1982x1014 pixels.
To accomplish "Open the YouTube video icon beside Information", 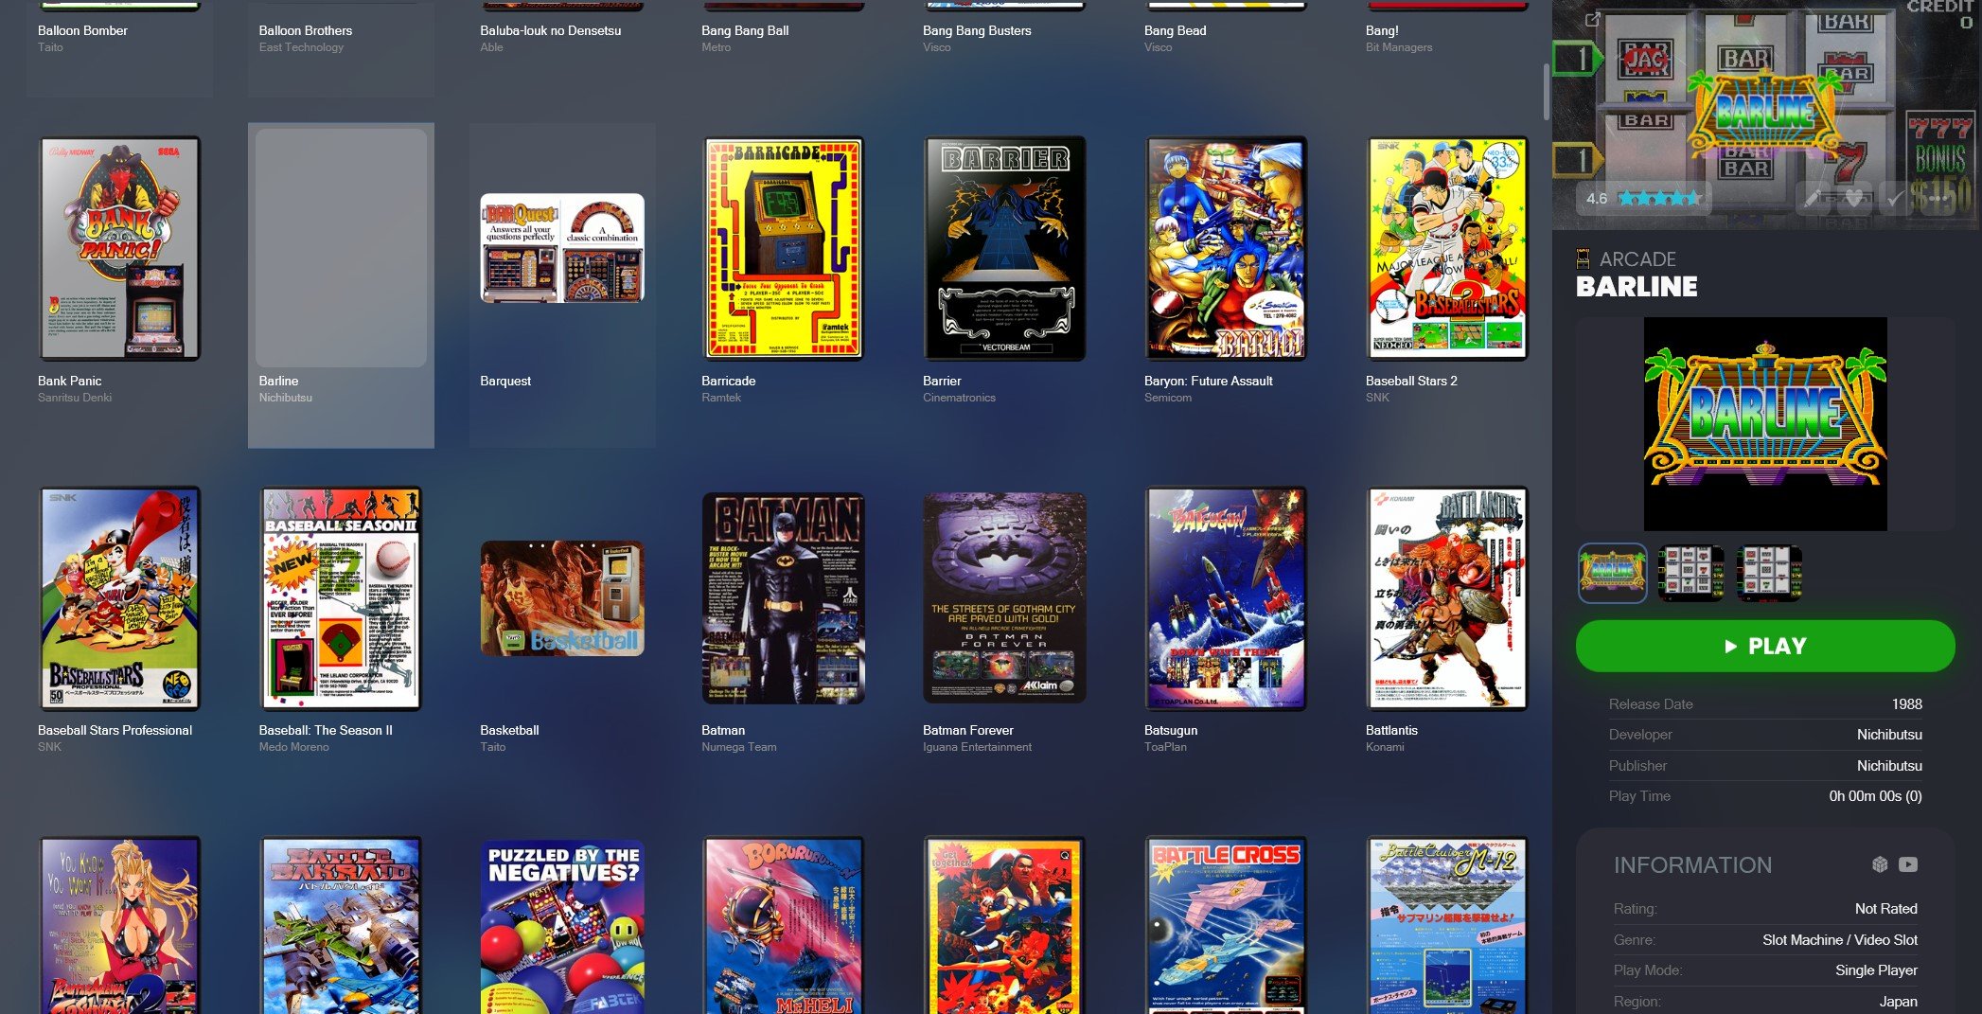I will pos(1908,864).
